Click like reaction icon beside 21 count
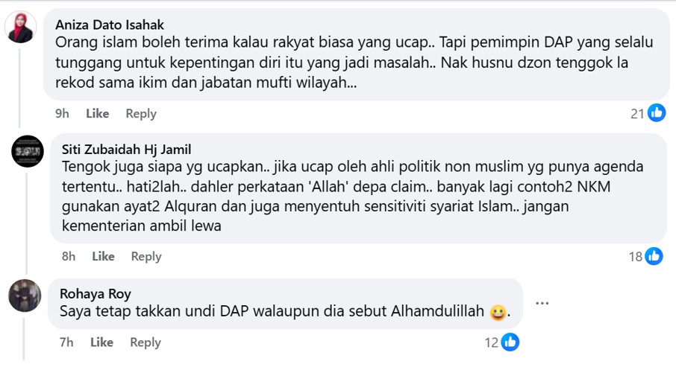Viewport: 676px width, 367px height. point(657,112)
